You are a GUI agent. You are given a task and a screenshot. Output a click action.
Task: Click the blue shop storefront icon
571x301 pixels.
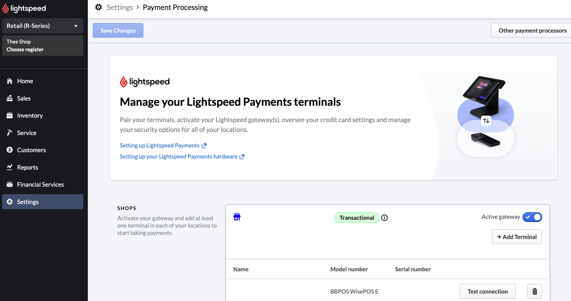click(237, 217)
